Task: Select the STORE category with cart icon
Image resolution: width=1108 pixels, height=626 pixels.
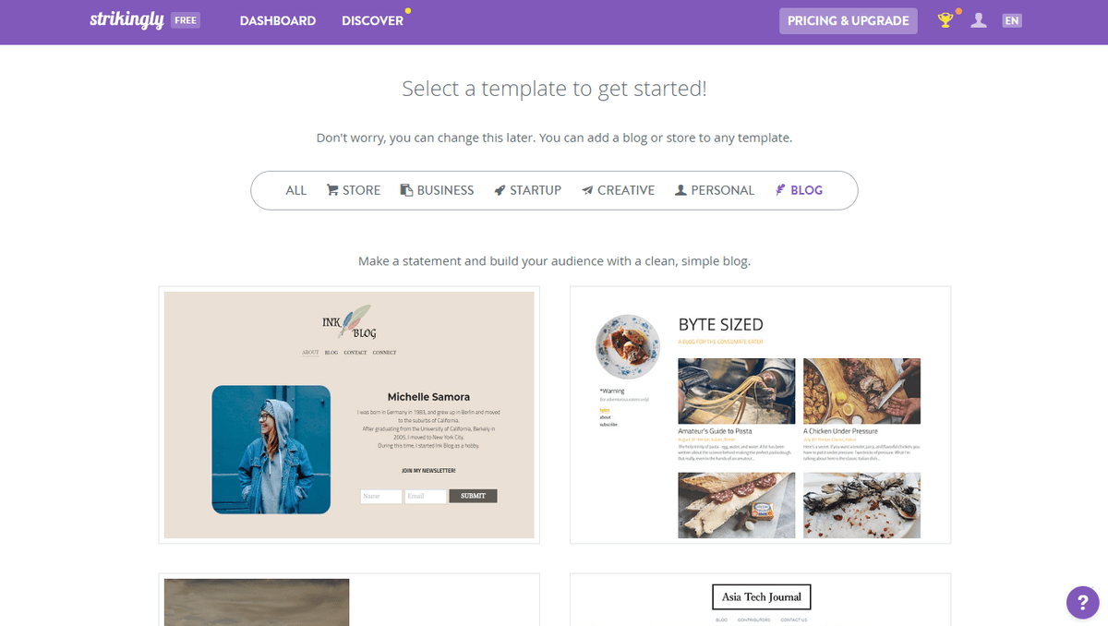Action: [354, 190]
